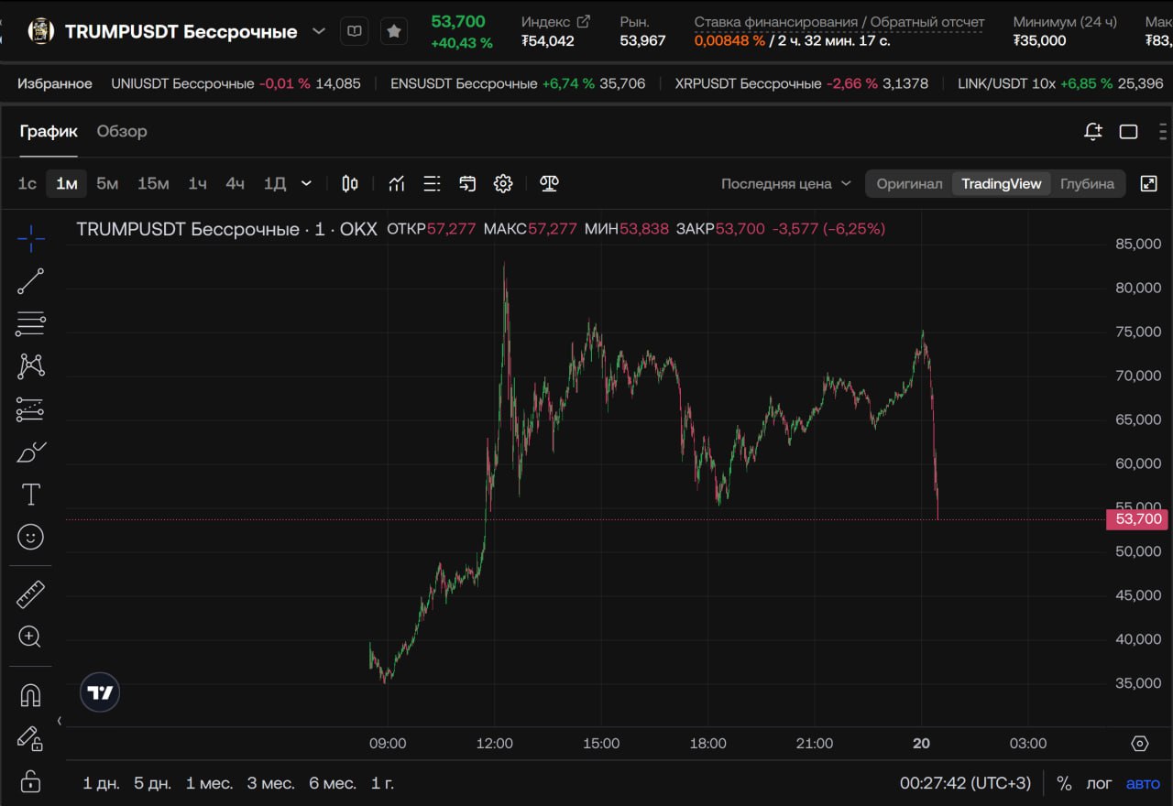Open chart time axis settings gear
This screenshot has height=806, width=1173.
coord(1140,743)
